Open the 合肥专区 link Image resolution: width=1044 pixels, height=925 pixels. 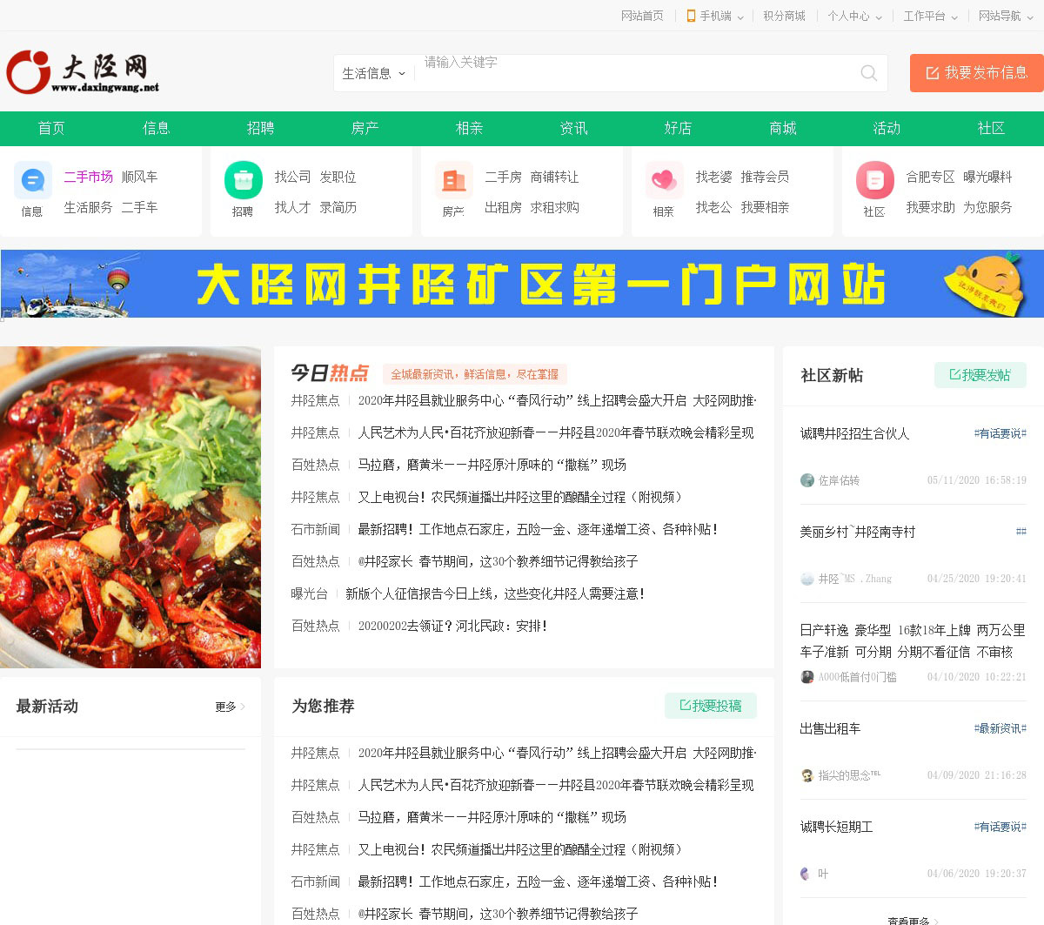pyautogui.click(x=930, y=177)
